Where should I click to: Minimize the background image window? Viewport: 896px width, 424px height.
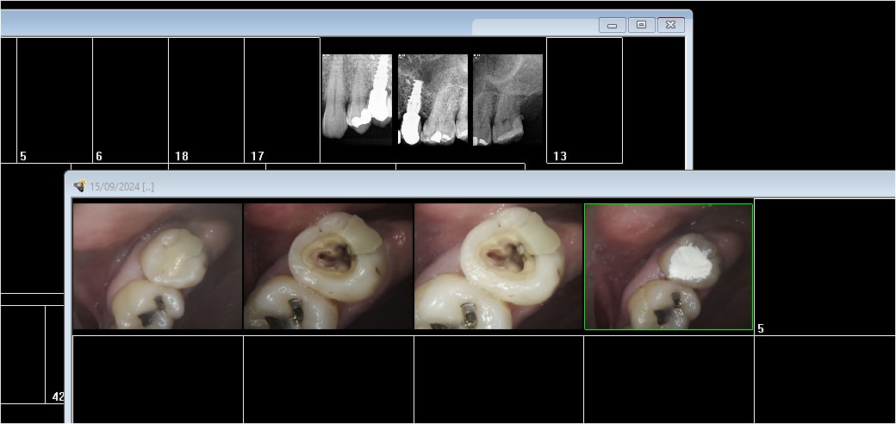[x=612, y=26]
